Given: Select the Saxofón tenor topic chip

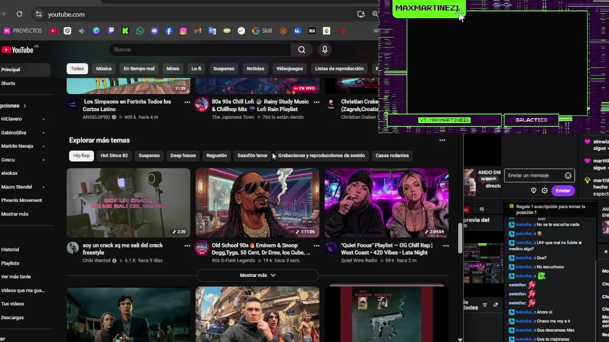Looking at the screenshot, I should click(252, 156).
